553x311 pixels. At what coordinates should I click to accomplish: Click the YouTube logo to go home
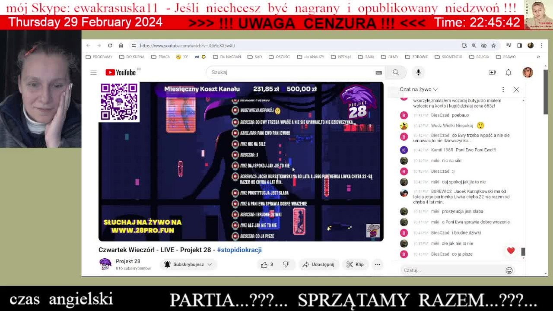pyautogui.click(x=121, y=73)
